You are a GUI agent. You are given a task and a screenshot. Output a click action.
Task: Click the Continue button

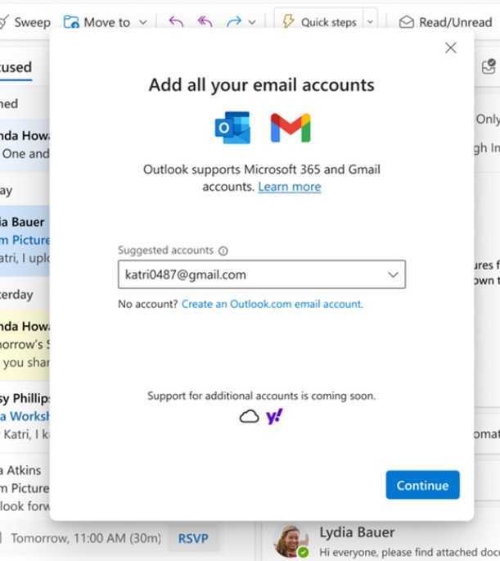tap(422, 485)
